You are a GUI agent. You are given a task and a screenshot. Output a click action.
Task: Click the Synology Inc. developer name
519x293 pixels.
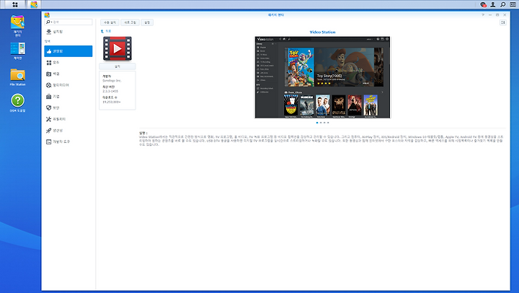point(112,81)
